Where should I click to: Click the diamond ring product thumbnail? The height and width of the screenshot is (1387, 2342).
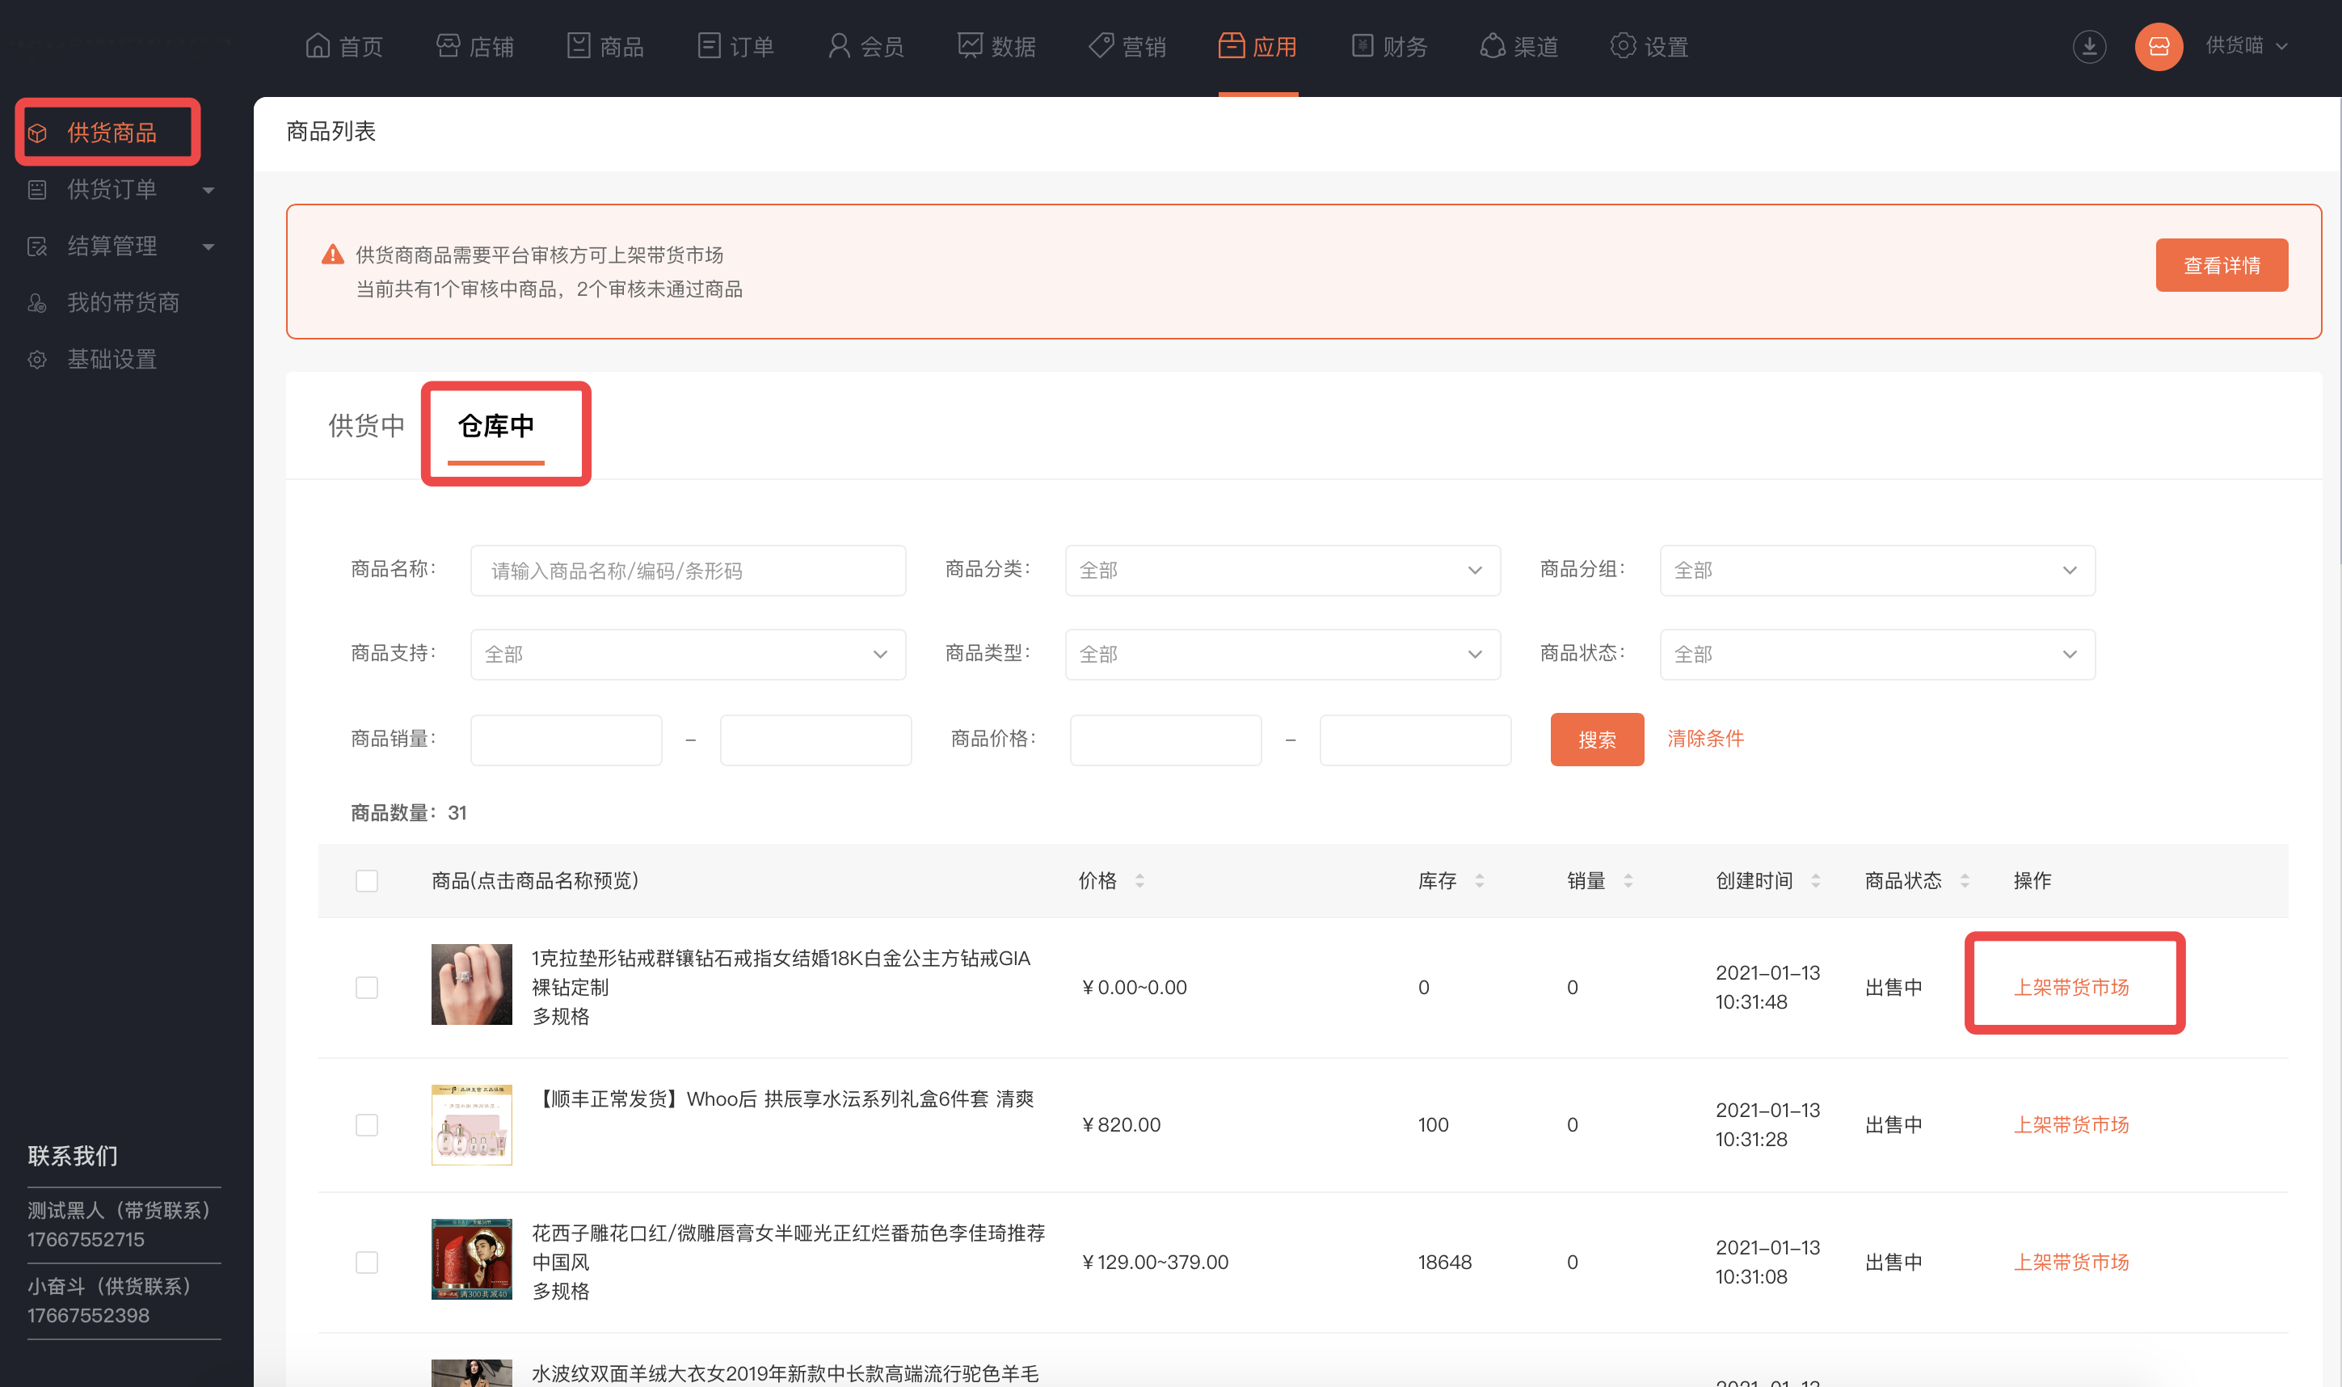471,984
